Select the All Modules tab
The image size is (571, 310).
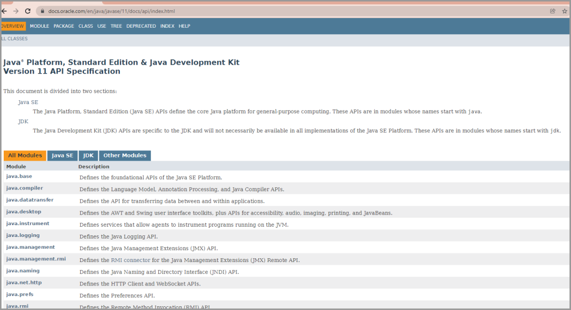coord(25,156)
